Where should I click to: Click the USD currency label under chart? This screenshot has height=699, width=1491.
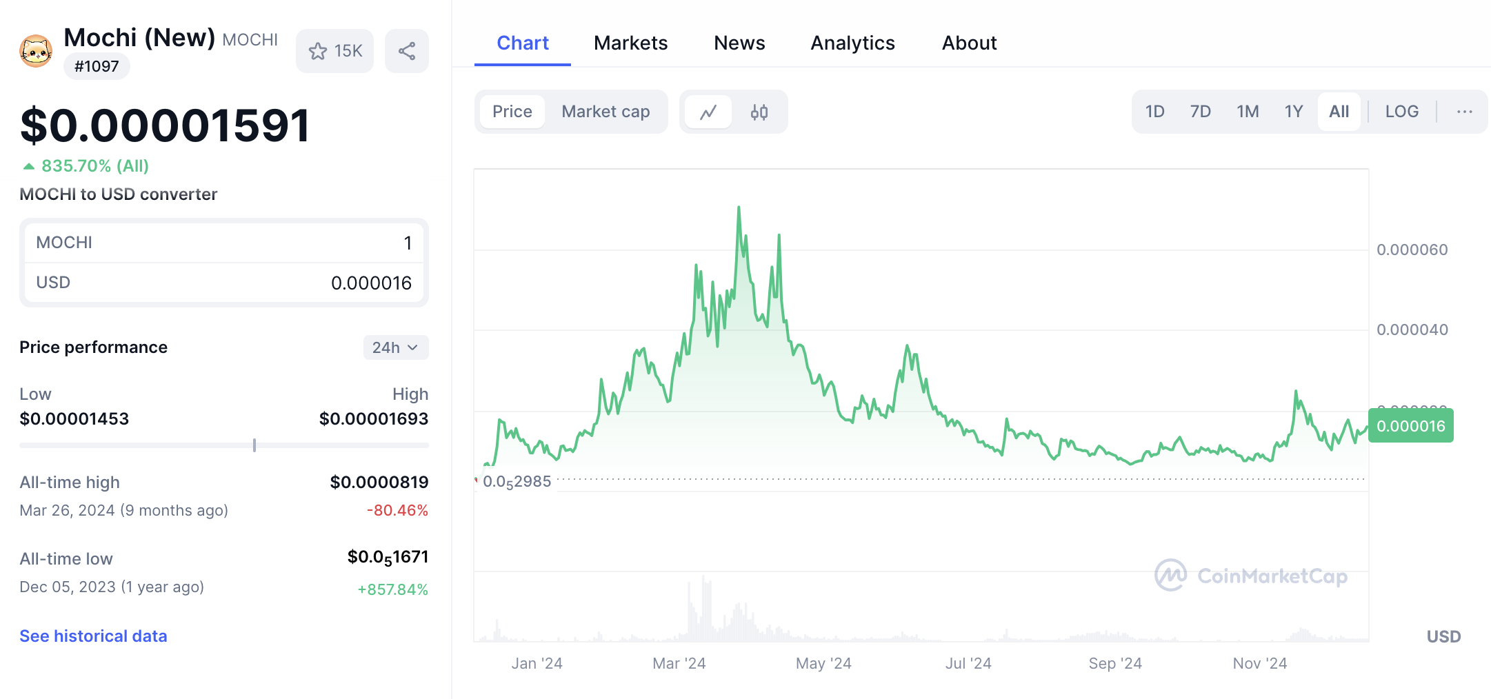pos(1443,636)
